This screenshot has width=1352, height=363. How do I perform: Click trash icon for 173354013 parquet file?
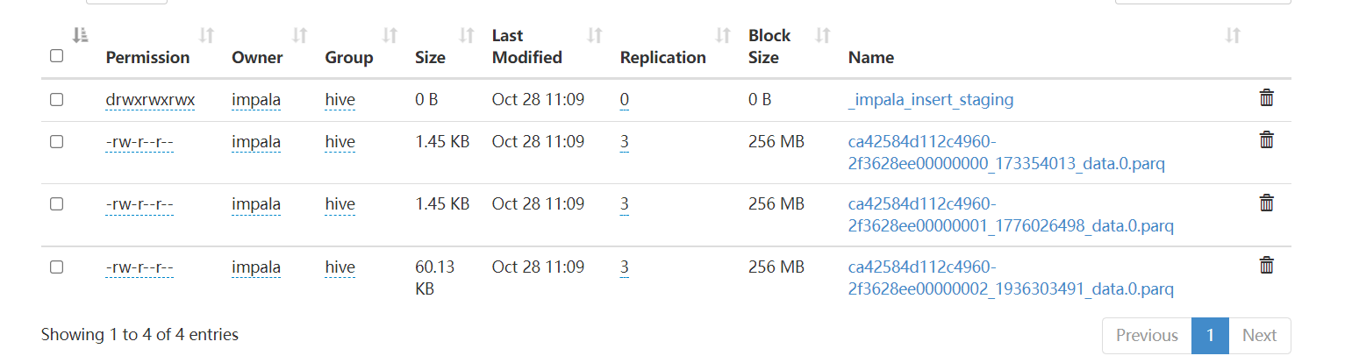(1266, 139)
